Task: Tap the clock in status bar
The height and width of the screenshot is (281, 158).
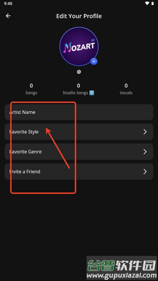Action: (x=8, y=4)
